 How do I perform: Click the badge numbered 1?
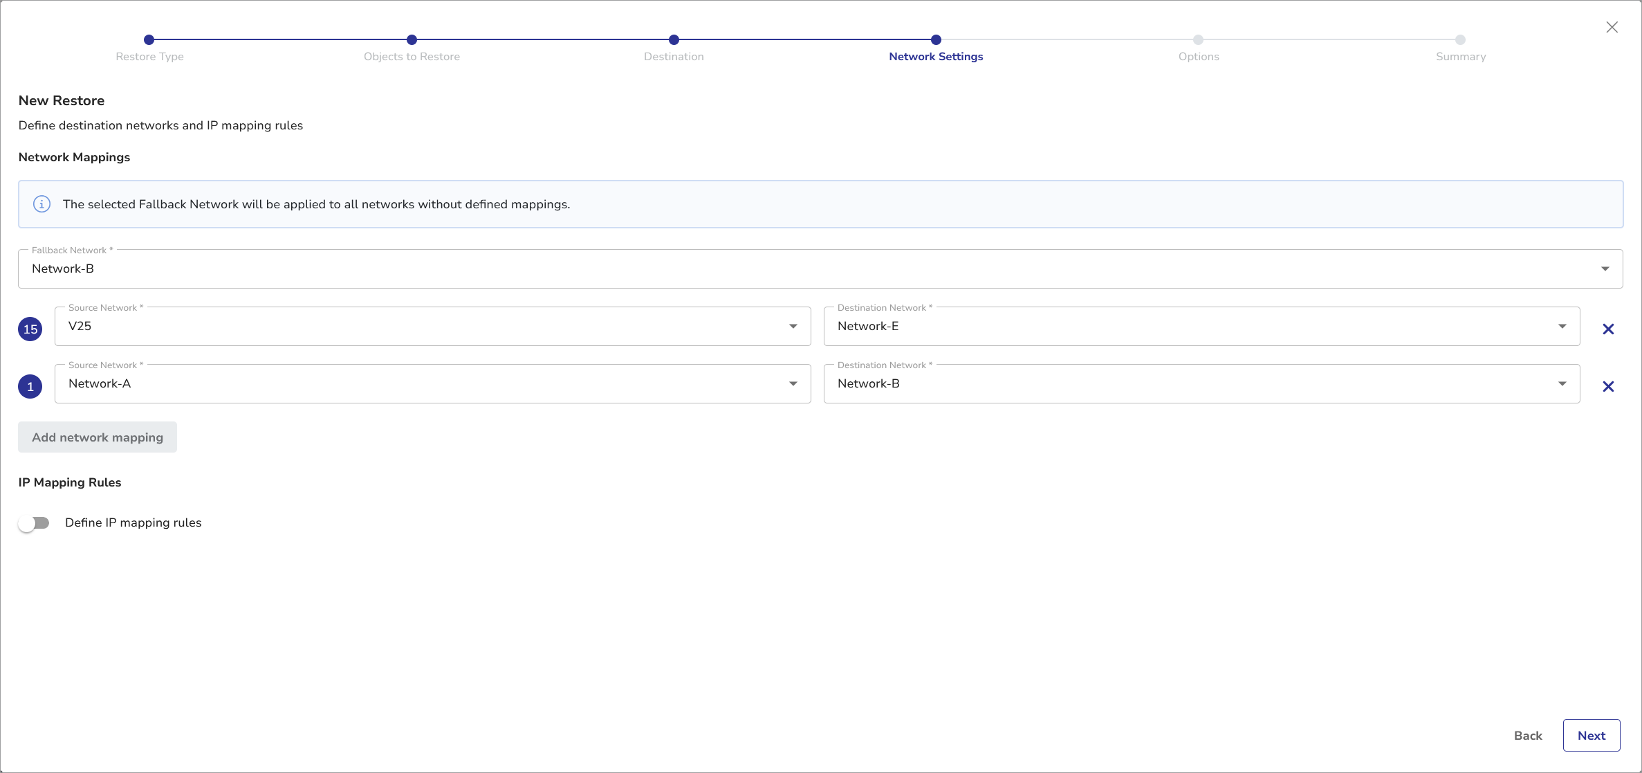30,387
